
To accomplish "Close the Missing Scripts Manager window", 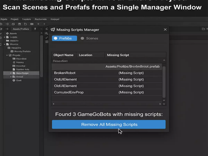I will [165, 29].
